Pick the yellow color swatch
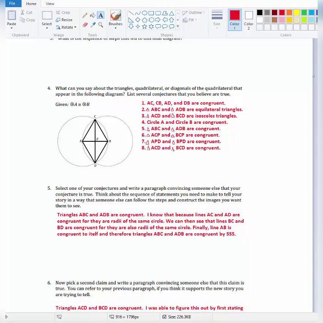Image resolution: width=323 pixels, height=323 pixels. [297, 13]
